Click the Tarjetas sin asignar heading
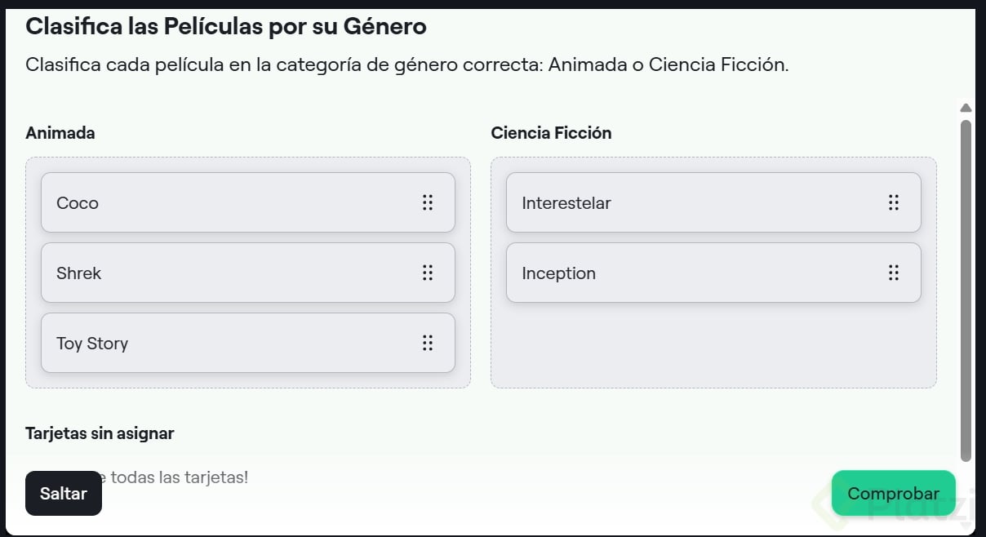The image size is (986, 537). (100, 433)
